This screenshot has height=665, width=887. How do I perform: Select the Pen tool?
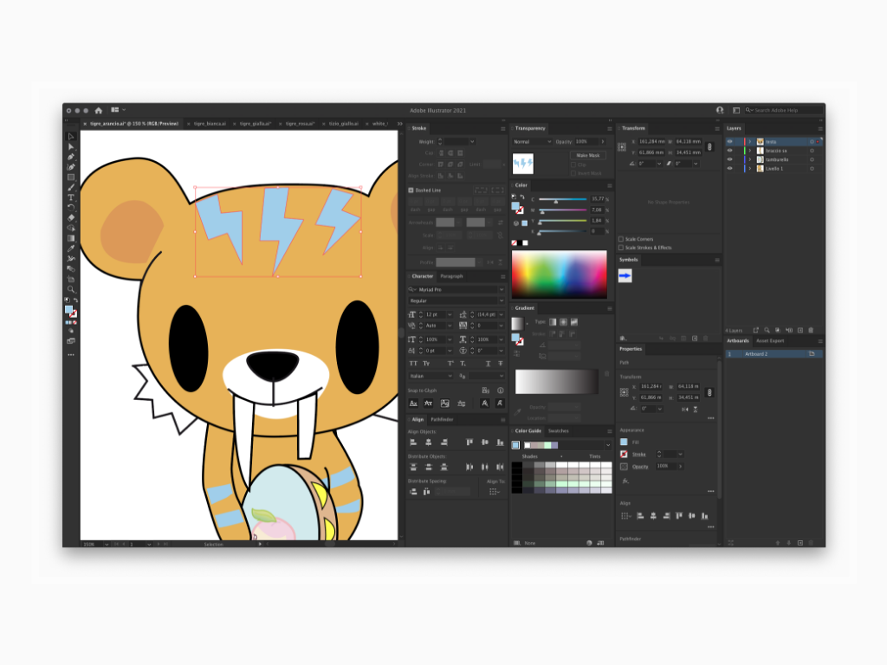coord(71,157)
